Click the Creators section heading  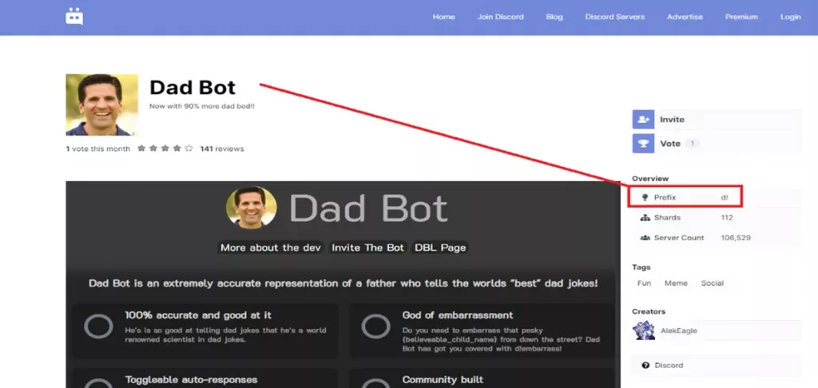(649, 311)
